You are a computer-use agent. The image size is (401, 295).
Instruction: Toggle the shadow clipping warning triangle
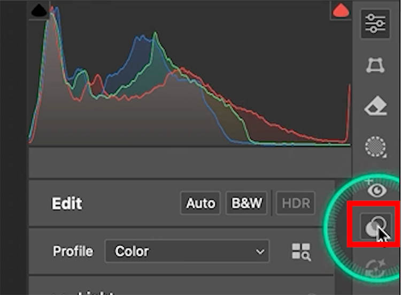pyautogui.click(x=40, y=11)
